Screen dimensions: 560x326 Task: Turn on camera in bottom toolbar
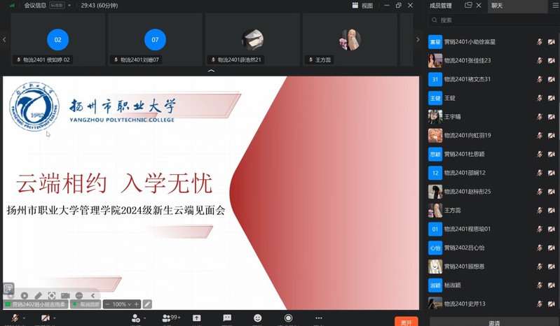[45, 318]
